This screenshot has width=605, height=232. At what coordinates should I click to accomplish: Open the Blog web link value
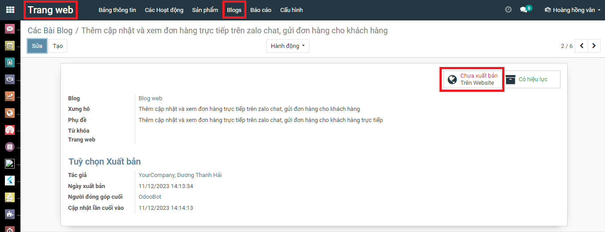point(150,98)
